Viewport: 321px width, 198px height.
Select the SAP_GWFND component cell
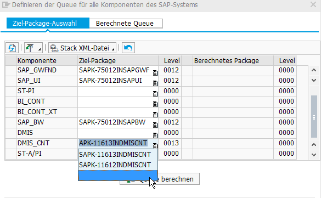[47, 70]
